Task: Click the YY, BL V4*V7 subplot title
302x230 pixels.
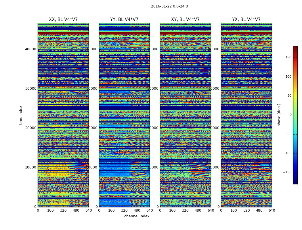Action: (x=124, y=20)
